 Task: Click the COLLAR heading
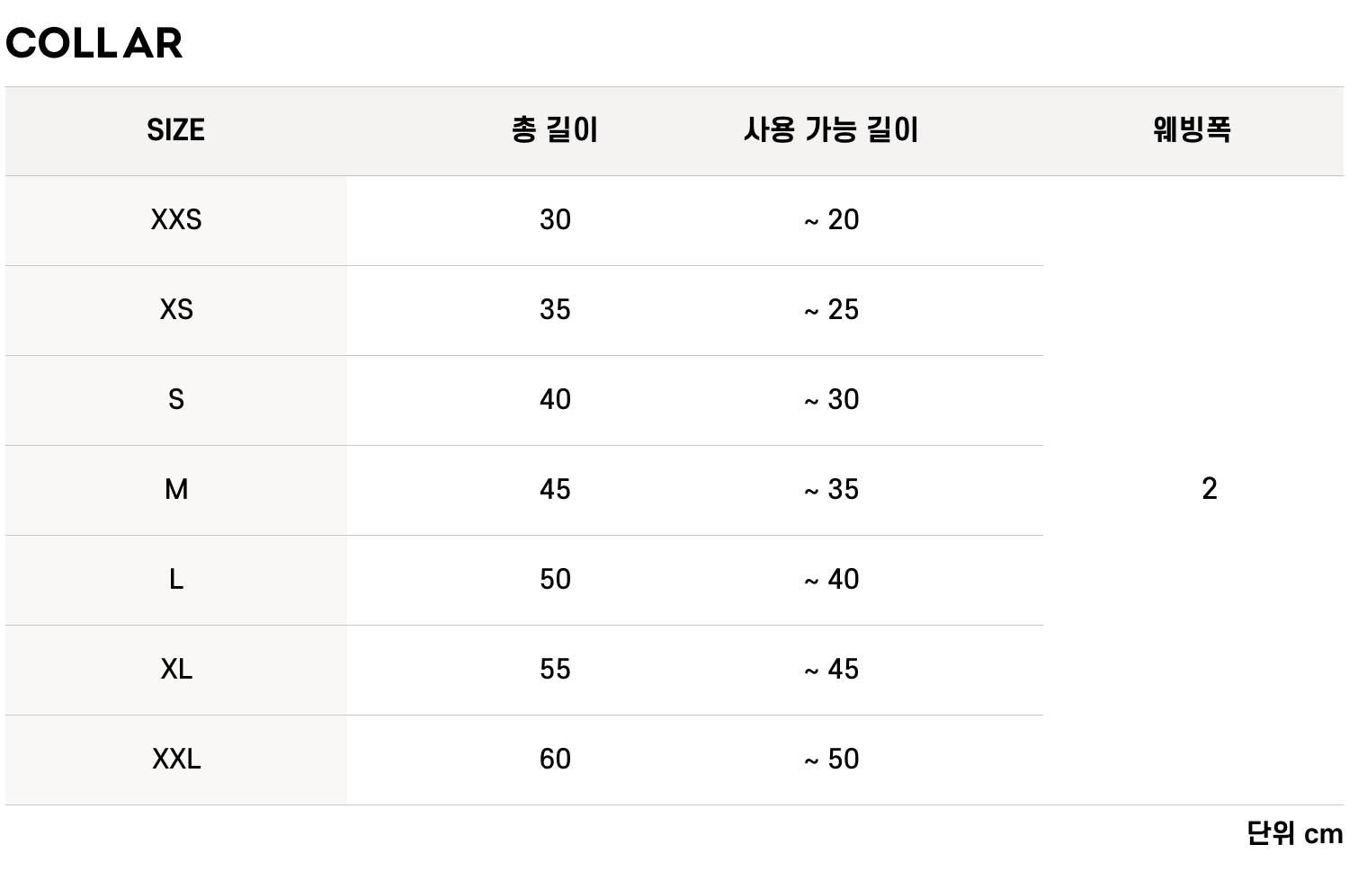(94, 43)
